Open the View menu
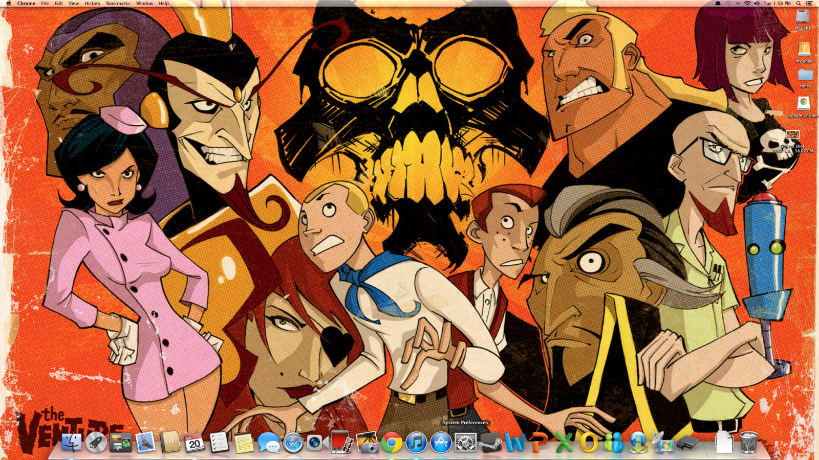The image size is (819, 460). (x=74, y=3)
